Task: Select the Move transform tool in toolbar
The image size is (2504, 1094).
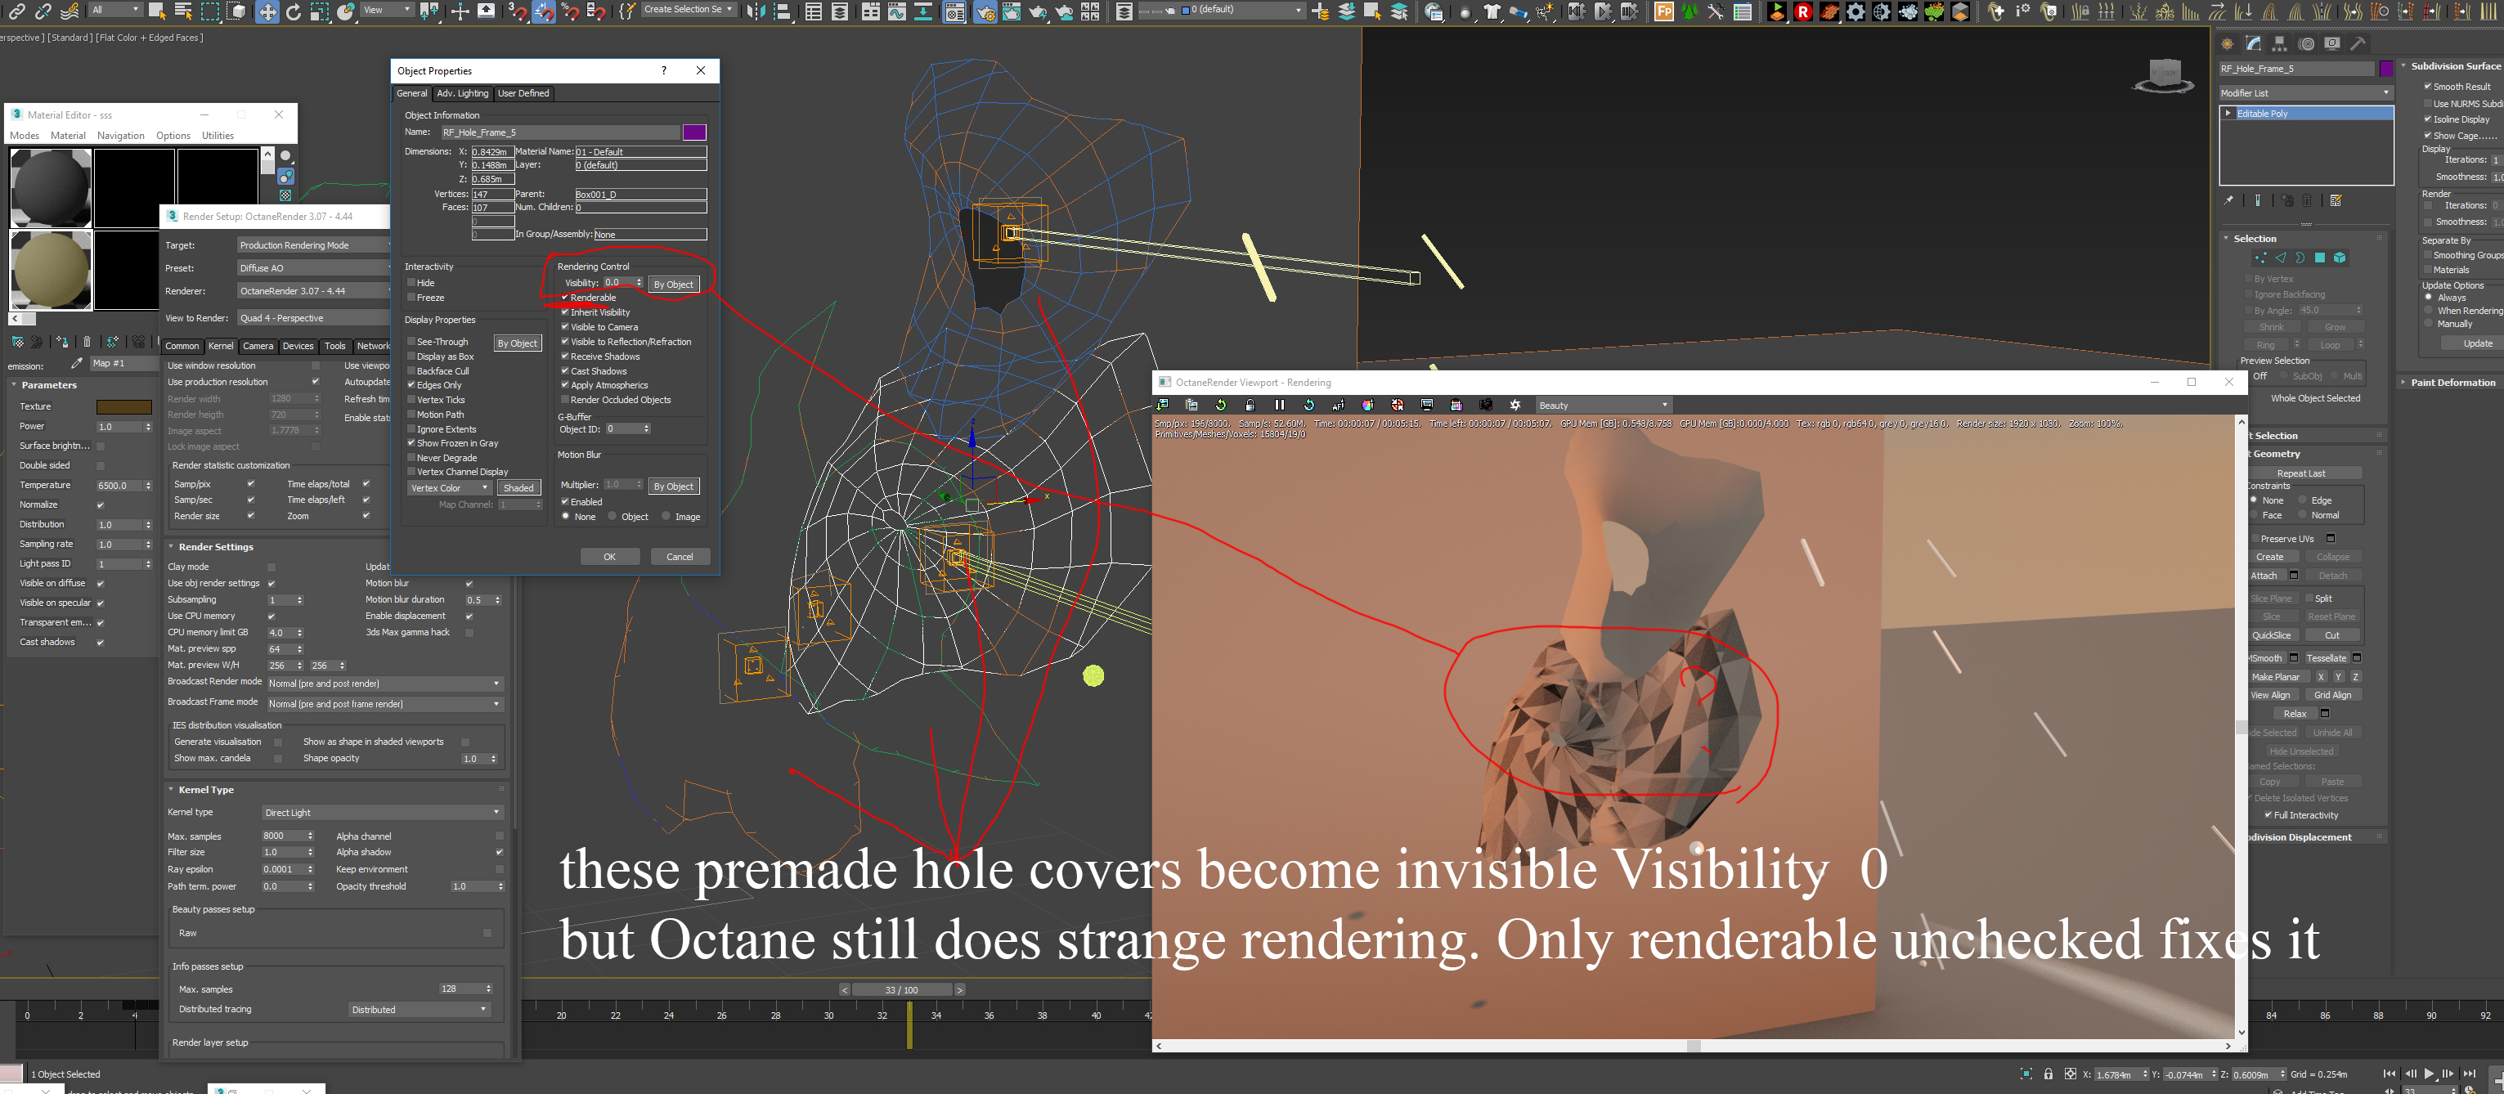Action: pyautogui.click(x=267, y=11)
